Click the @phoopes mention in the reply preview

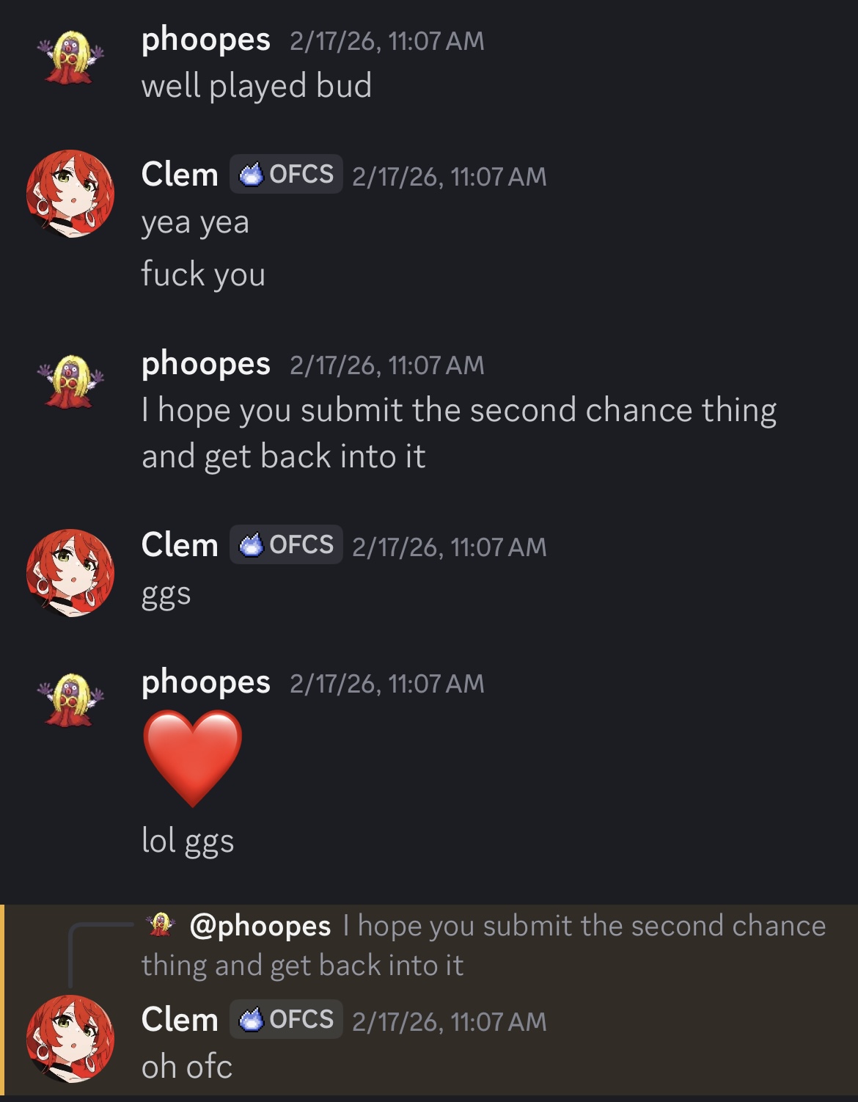pos(260,926)
